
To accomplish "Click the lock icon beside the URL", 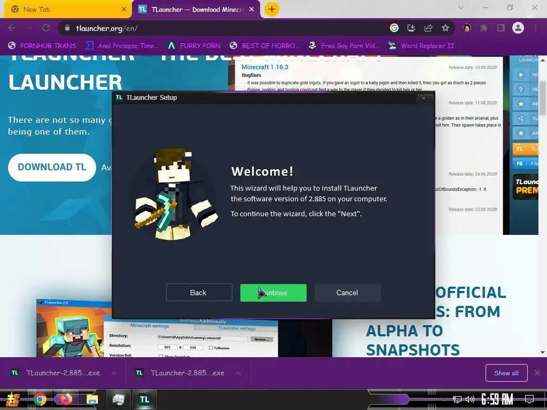I will point(67,28).
